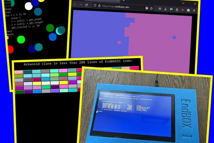Click the padlock site security icon
The image size is (214, 143).
click(x=100, y=6)
